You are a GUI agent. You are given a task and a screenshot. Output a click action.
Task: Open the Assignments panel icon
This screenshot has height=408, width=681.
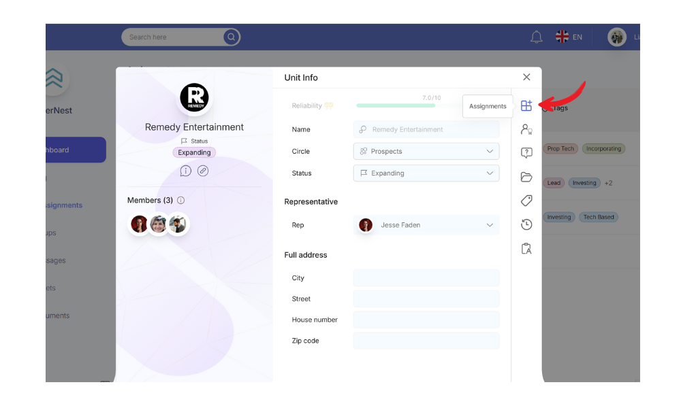point(526,105)
